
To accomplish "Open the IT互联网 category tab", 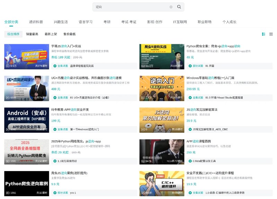I will click(x=180, y=22).
